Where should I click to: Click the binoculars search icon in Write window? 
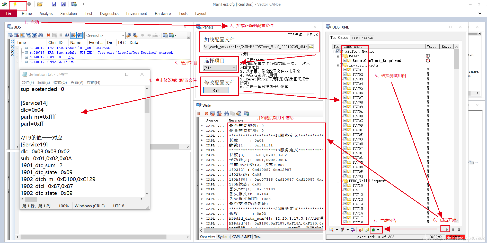click(226, 113)
